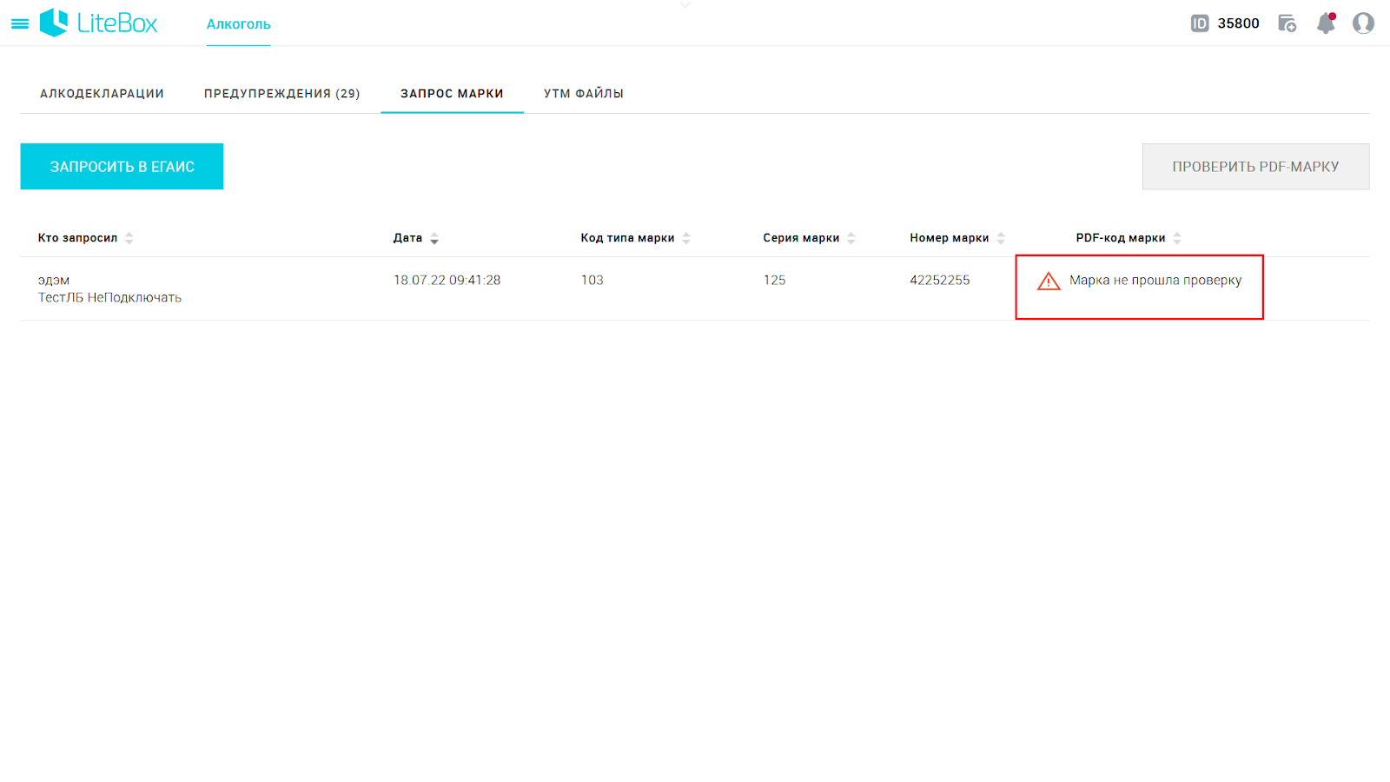
Task: Open the hamburger main menu
Action: 19,24
